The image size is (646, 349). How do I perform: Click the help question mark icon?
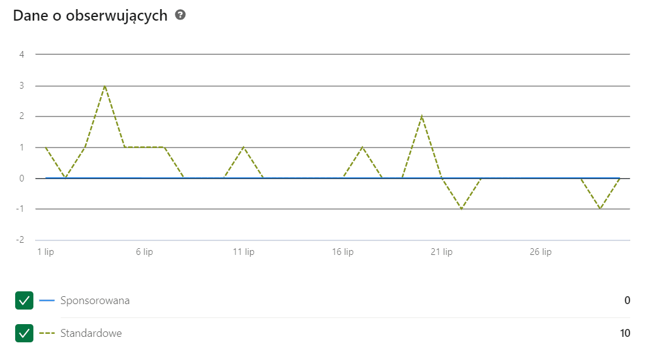tap(180, 15)
